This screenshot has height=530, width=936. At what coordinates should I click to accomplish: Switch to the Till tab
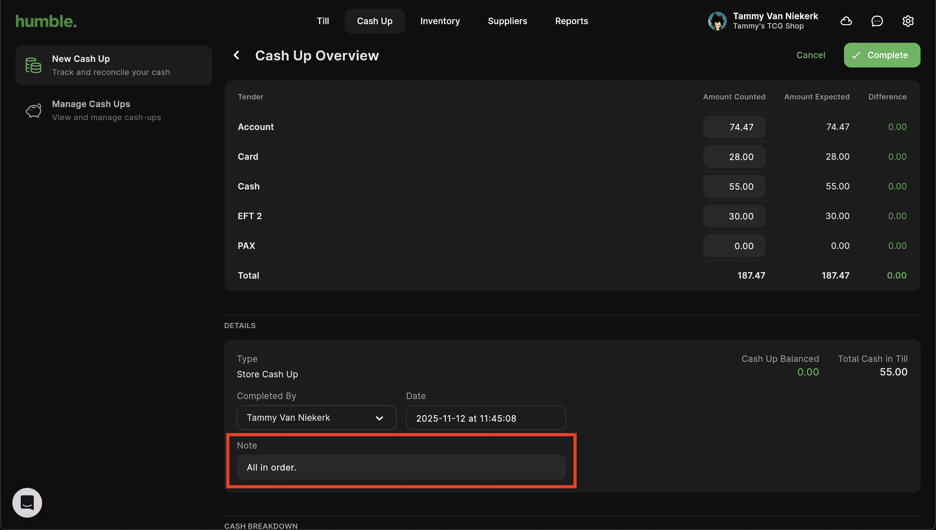323,21
